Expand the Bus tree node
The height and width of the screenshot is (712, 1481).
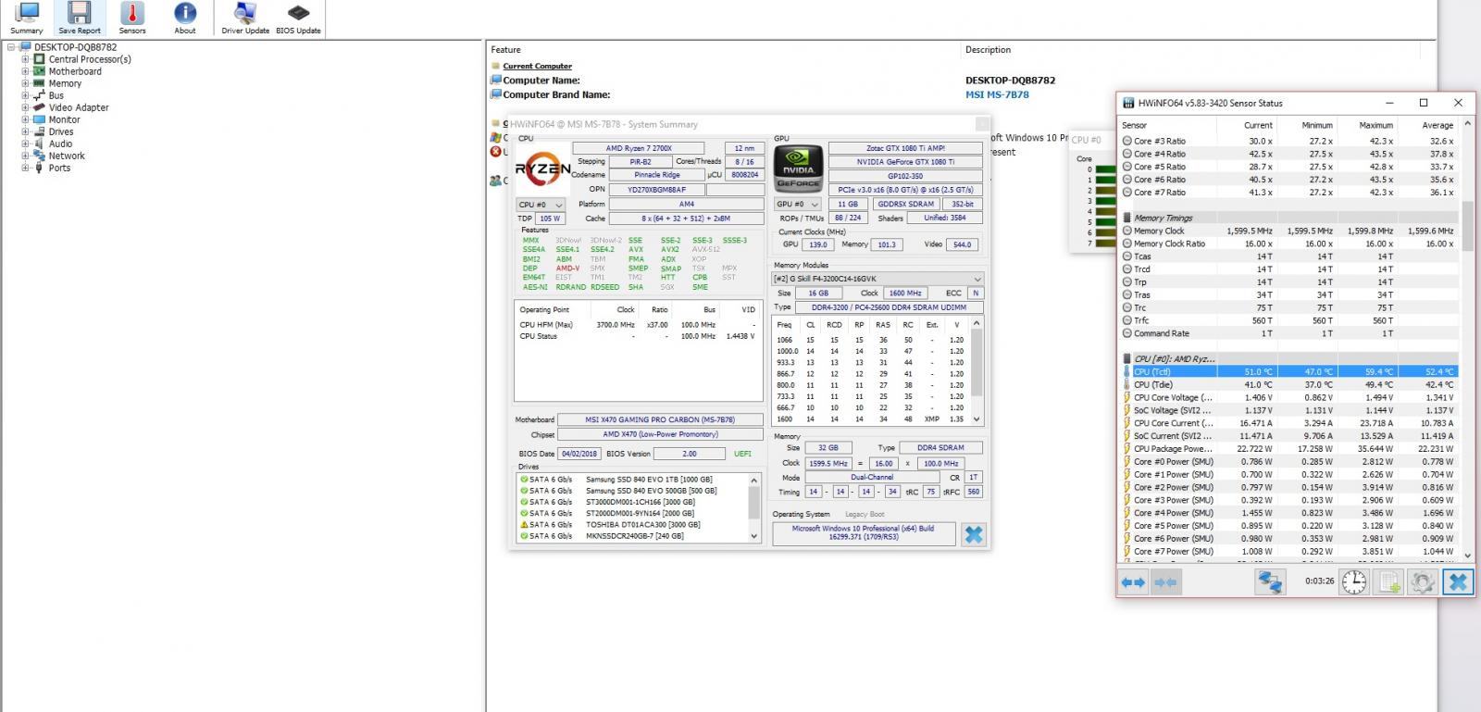click(26, 95)
